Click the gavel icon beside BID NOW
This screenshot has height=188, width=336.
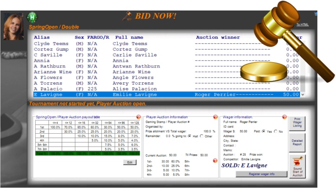(x=126, y=16)
